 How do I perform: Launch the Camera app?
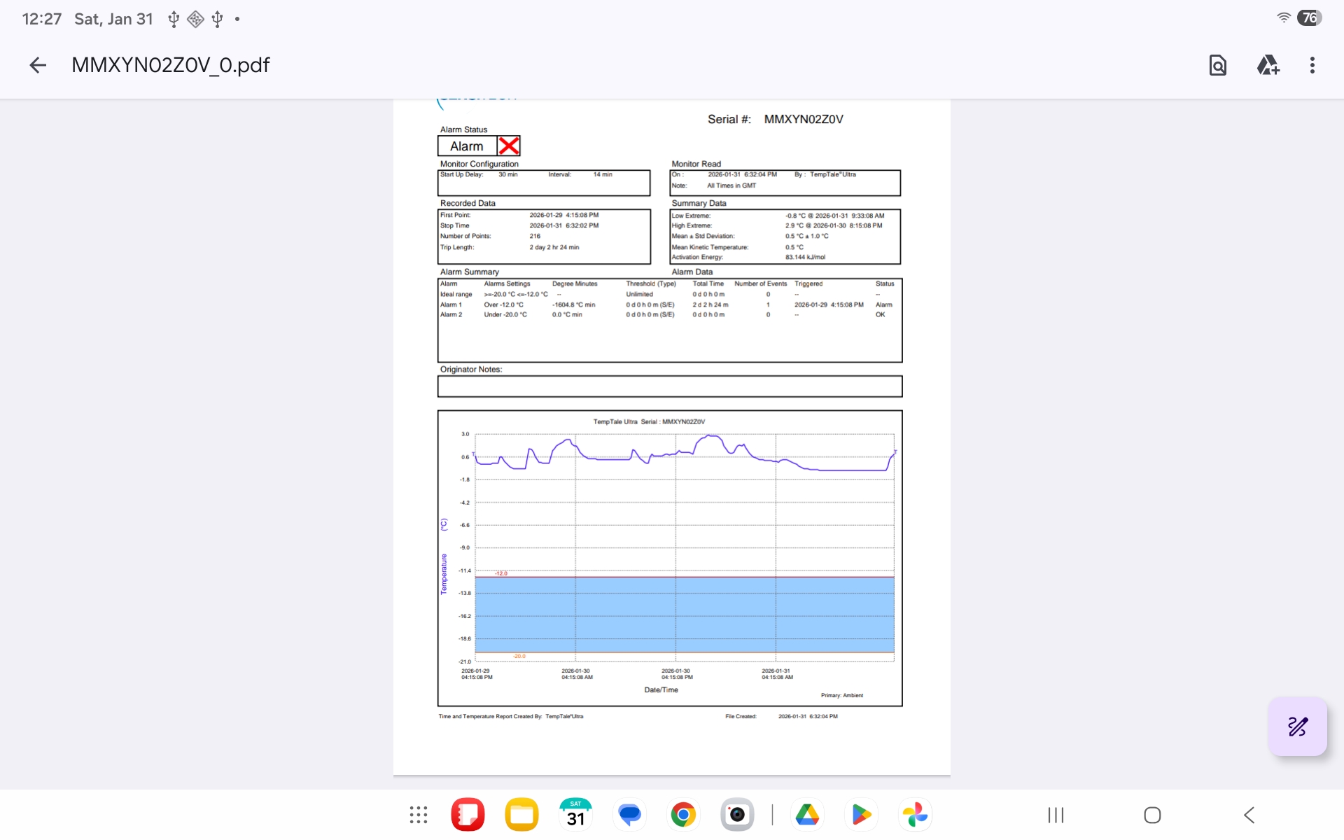point(737,815)
